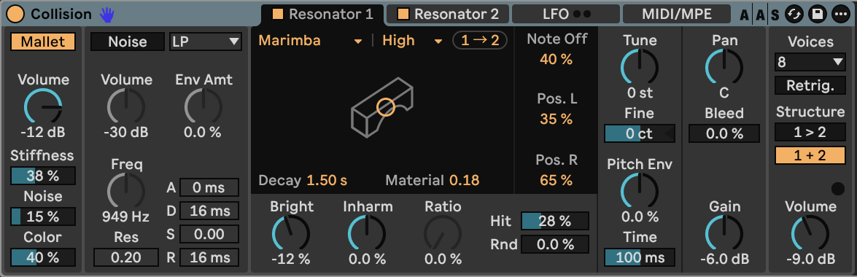
Task: Click the Mallet Noise 15 % slider
Action: click(43, 216)
